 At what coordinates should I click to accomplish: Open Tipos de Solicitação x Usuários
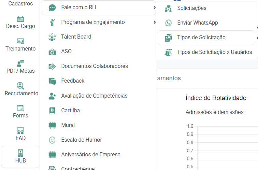[214, 52]
